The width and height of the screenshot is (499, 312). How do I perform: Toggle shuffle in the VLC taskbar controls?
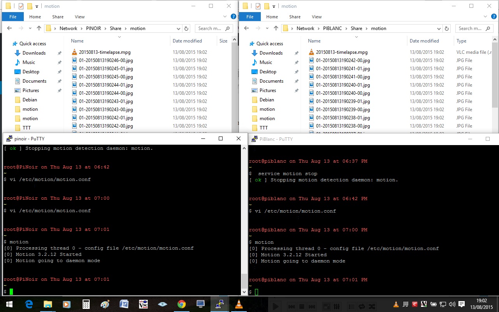pyautogui.click(x=372, y=306)
